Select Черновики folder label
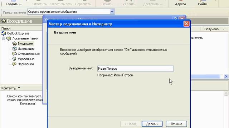This screenshot has height=128, width=229. click(x=25, y=64)
